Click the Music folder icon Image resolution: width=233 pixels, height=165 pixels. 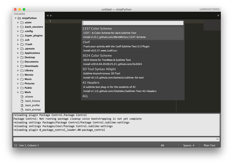tap(22, 79)
